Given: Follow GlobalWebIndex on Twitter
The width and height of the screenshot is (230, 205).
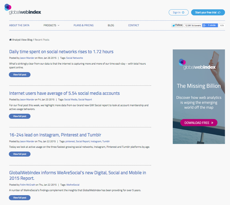Looking at the screenshot, I should (177, 25).
